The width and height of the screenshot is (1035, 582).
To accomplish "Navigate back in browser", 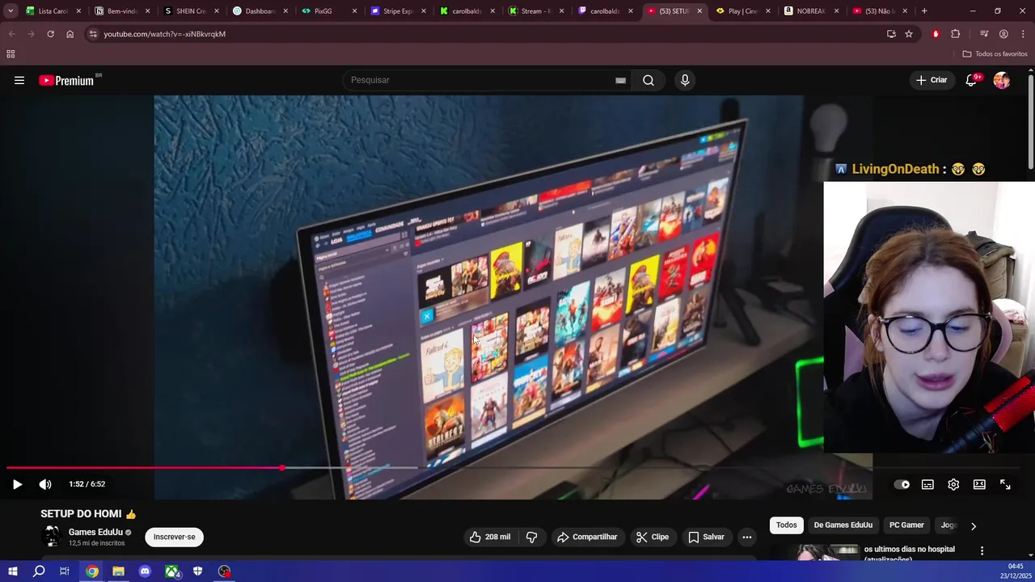I will (x=11, y=34).
